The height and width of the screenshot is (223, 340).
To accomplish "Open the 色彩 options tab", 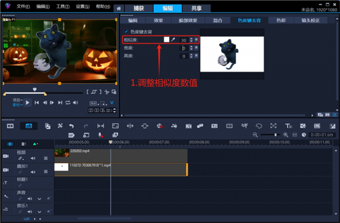I will 281,20.
